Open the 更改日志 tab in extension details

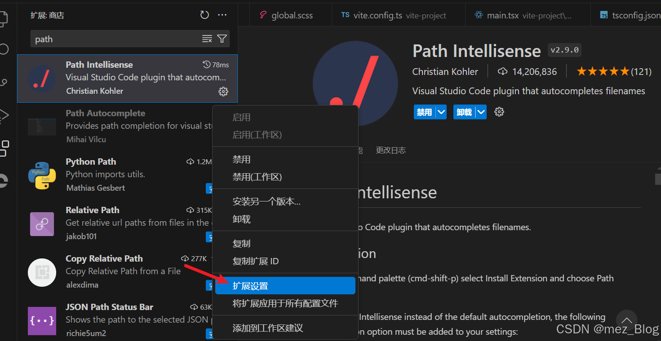coord(391,150)
